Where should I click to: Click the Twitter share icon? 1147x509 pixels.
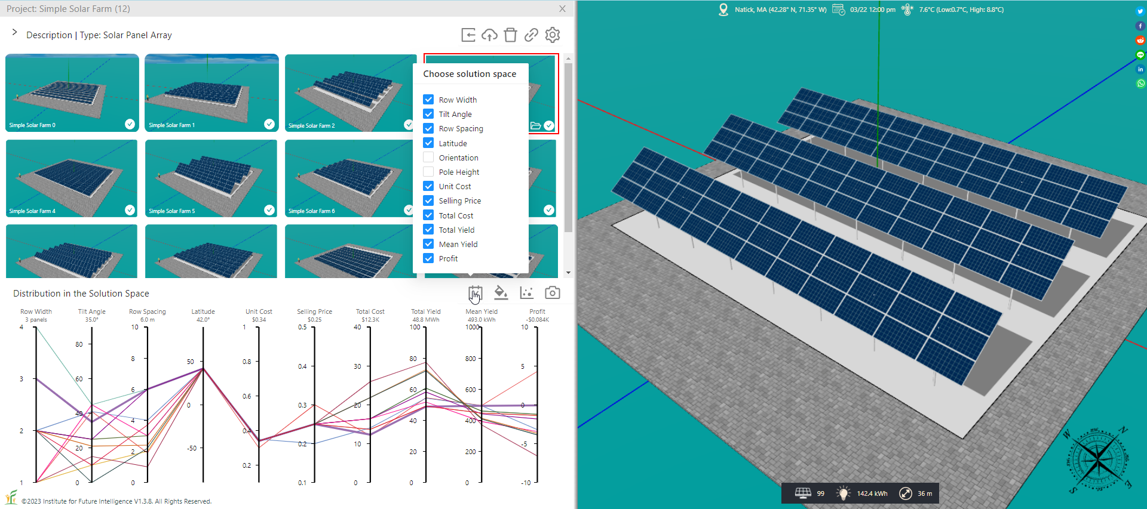1140,11
